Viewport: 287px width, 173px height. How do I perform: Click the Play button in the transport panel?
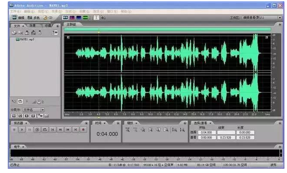coord(22,130)
